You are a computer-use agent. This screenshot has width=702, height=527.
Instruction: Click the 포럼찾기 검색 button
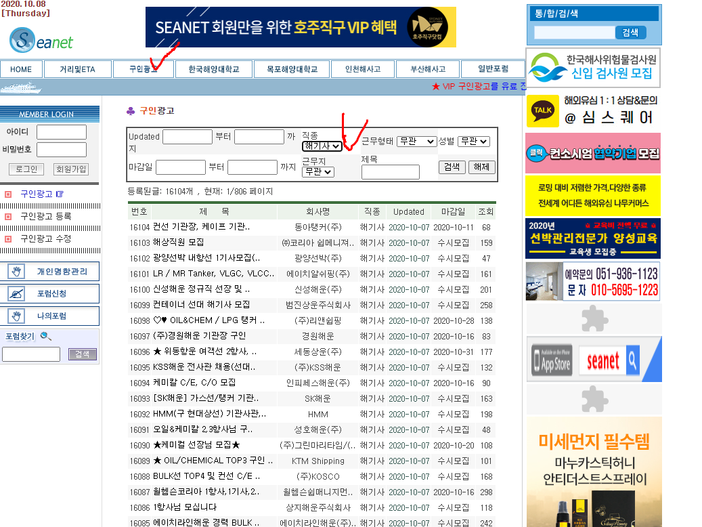(83, 354)
